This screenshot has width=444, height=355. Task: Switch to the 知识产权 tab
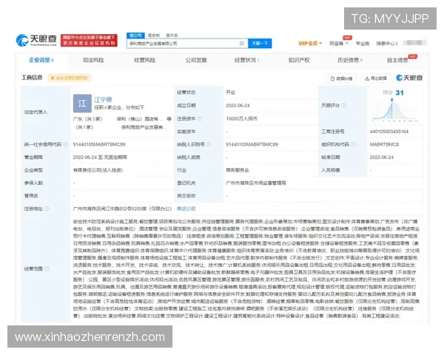point(299,60)
